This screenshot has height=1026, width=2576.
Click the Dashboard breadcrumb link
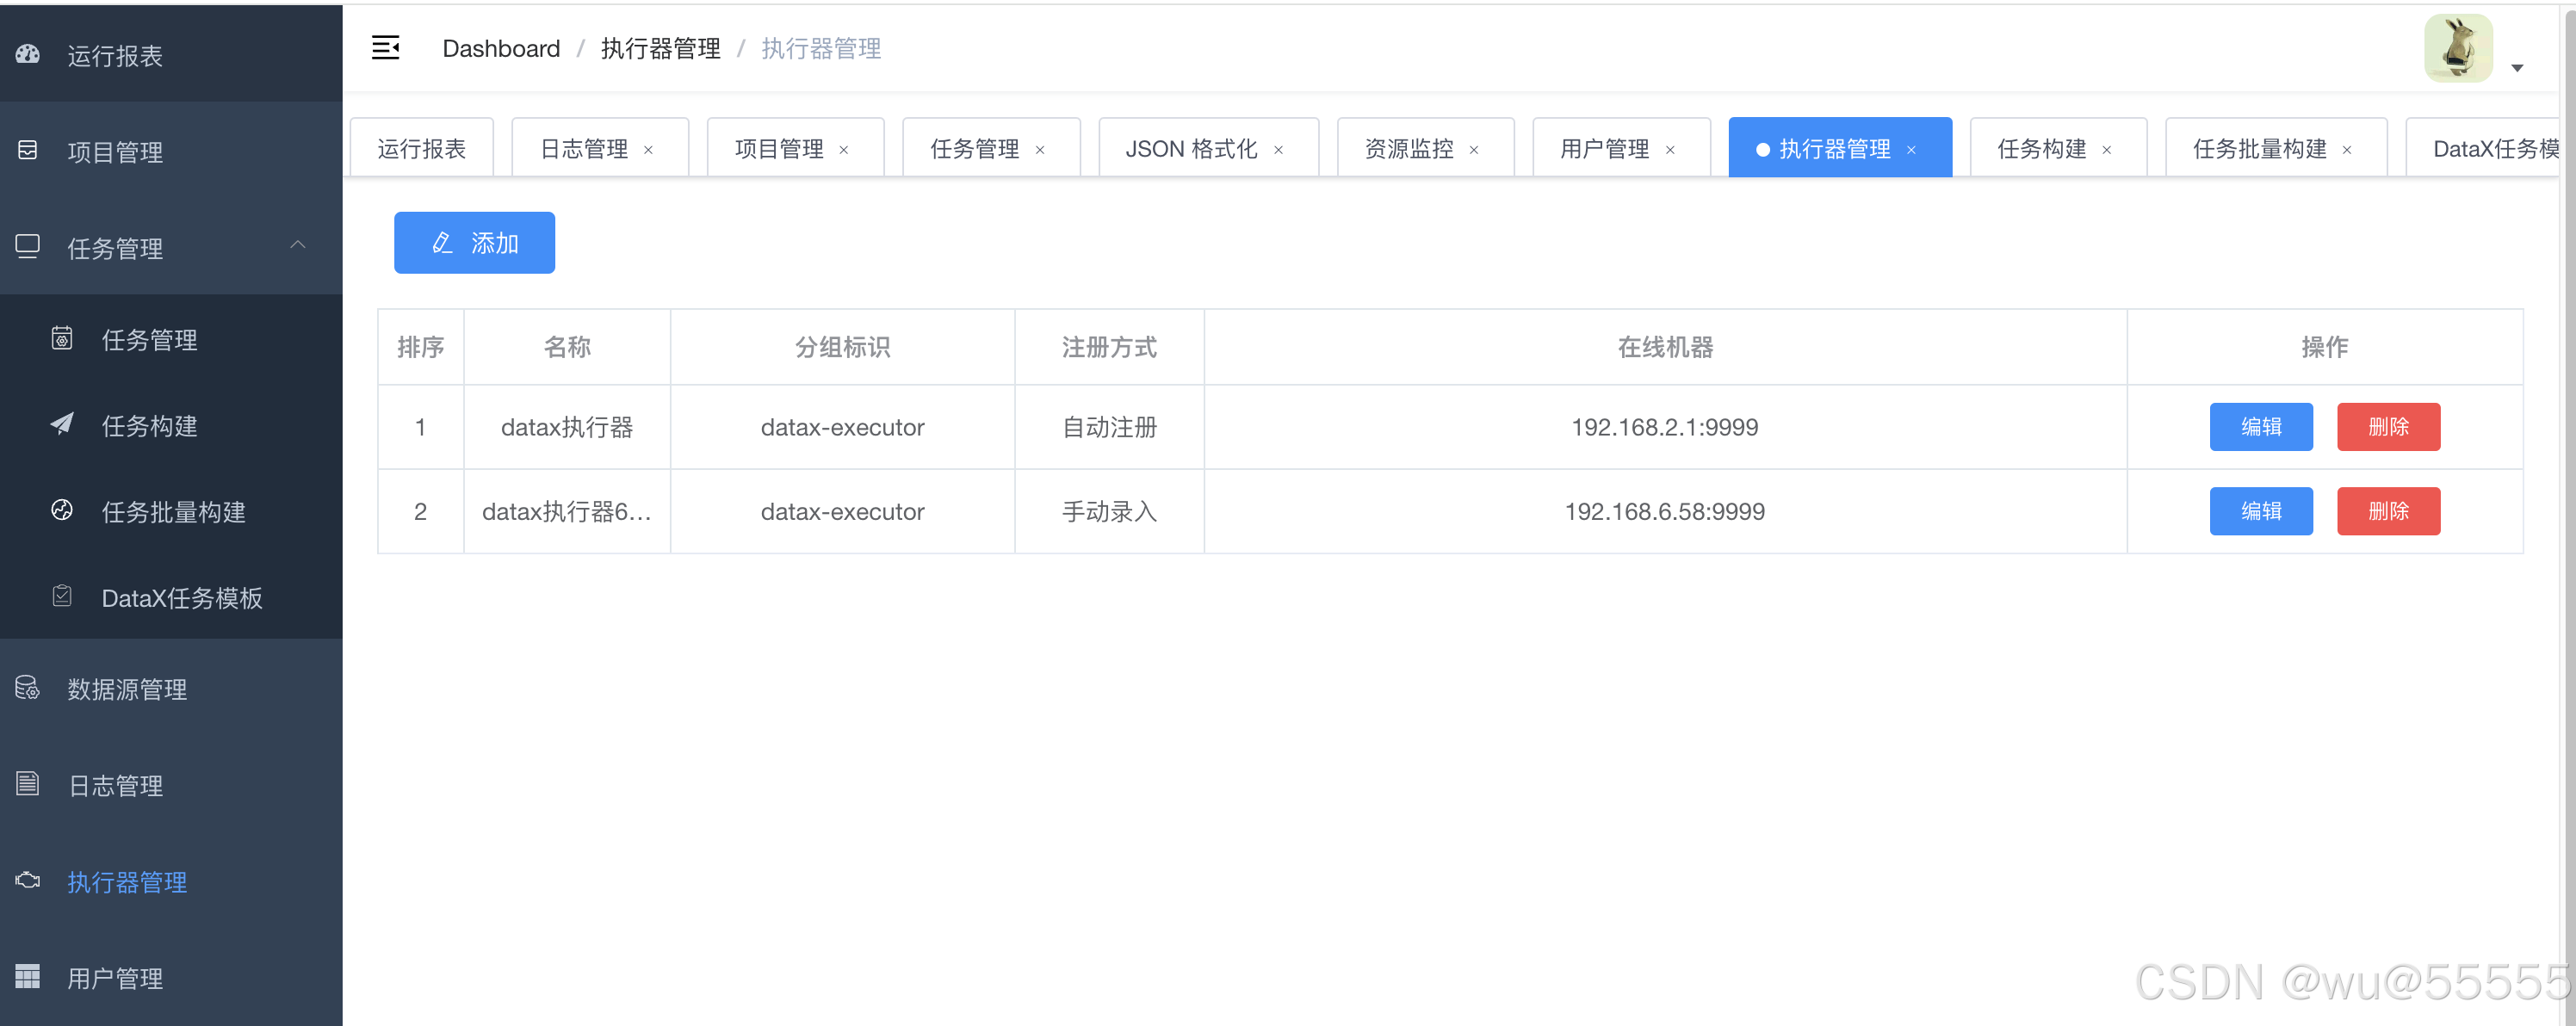(x=501, y=48)
